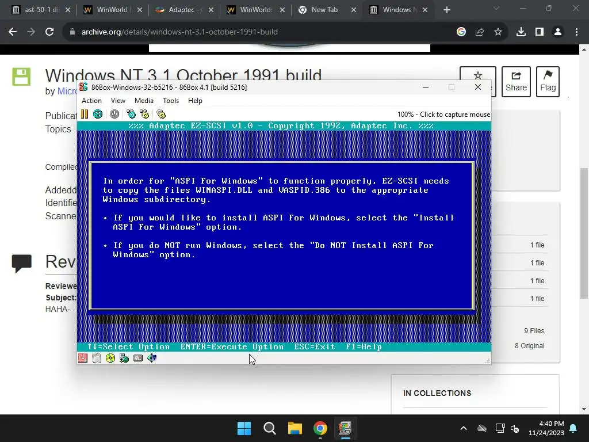The width and height of the screenshot is (589, 442).
Task: Close the New Tab browser tab
Action: tap(354, 10)
